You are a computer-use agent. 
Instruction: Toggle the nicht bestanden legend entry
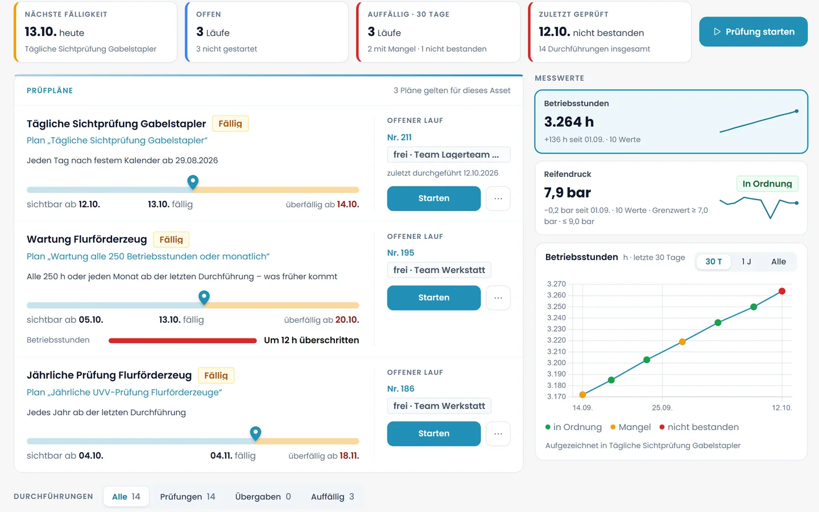pyautogui.click(x=699, y=427)
